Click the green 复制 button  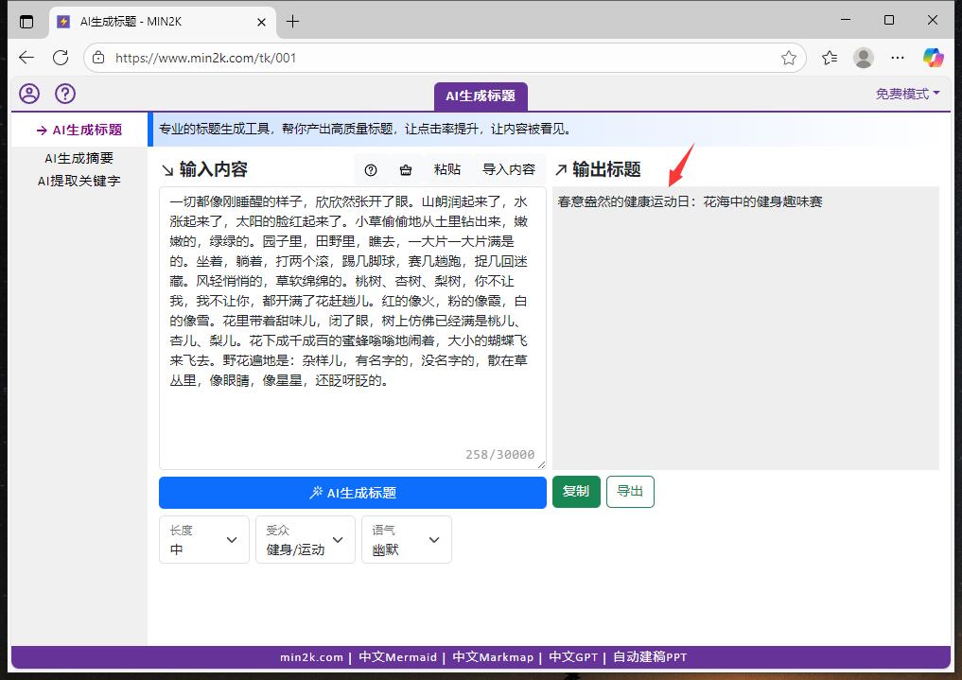[x=576, y=492]
